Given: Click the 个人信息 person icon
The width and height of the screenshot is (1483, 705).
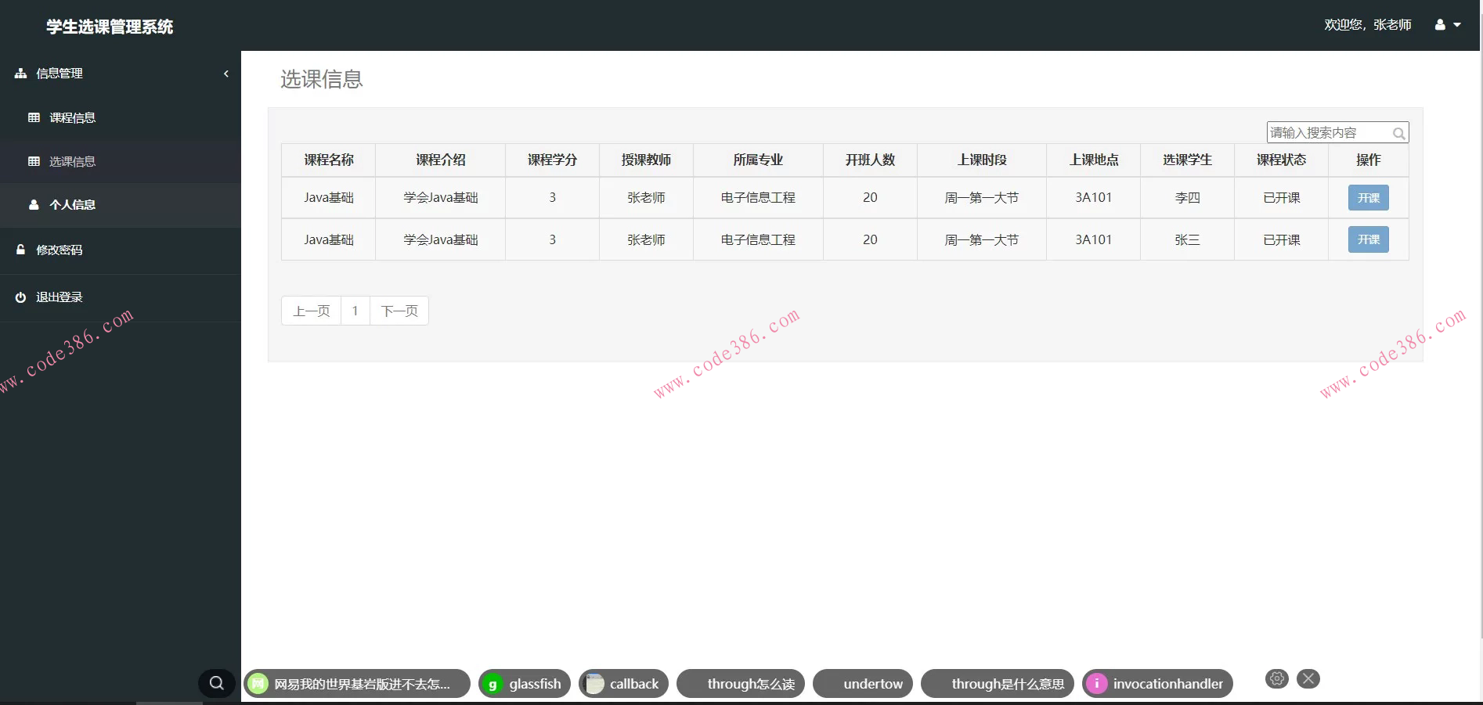Looking at the screenshot, I should (33, 204).
